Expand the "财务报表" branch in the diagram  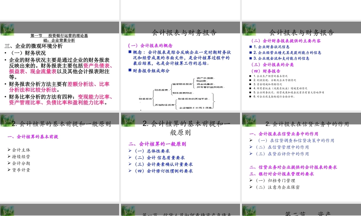[x=162, y=90]
